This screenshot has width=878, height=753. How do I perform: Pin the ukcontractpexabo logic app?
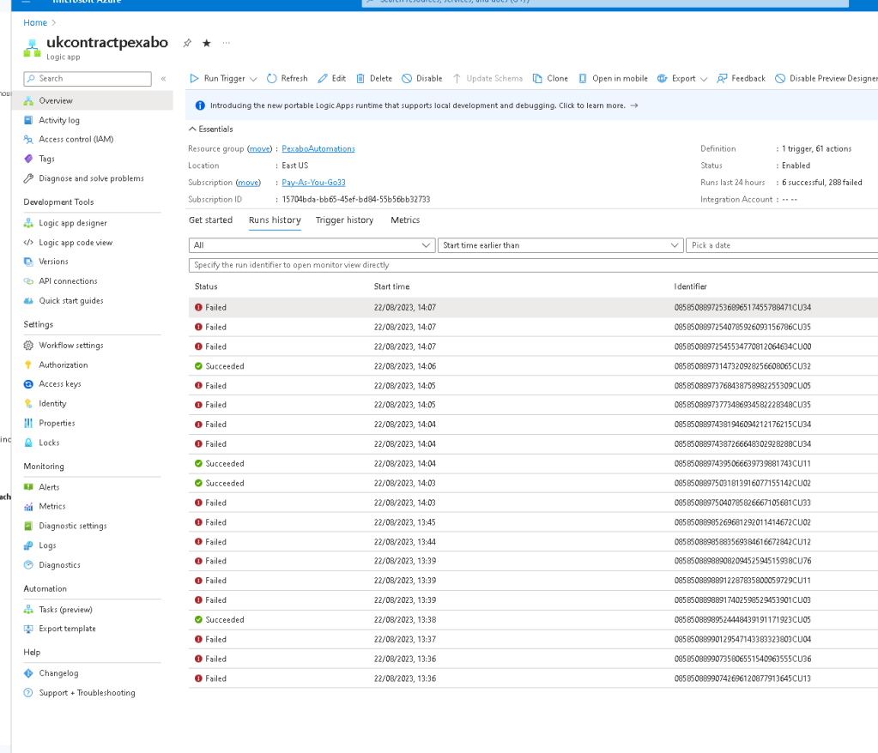pyautogui.click(x=188, y=43)
